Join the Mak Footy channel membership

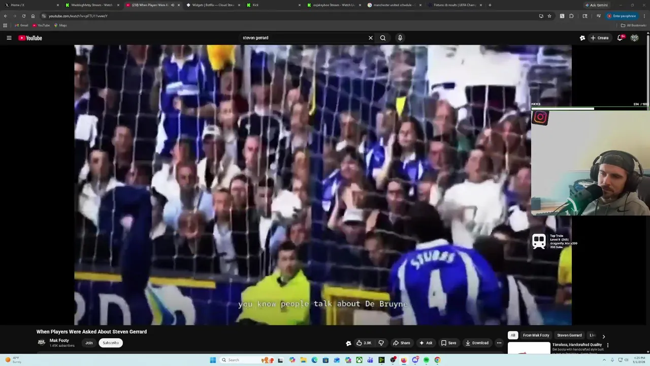click(x=89, y=343)
